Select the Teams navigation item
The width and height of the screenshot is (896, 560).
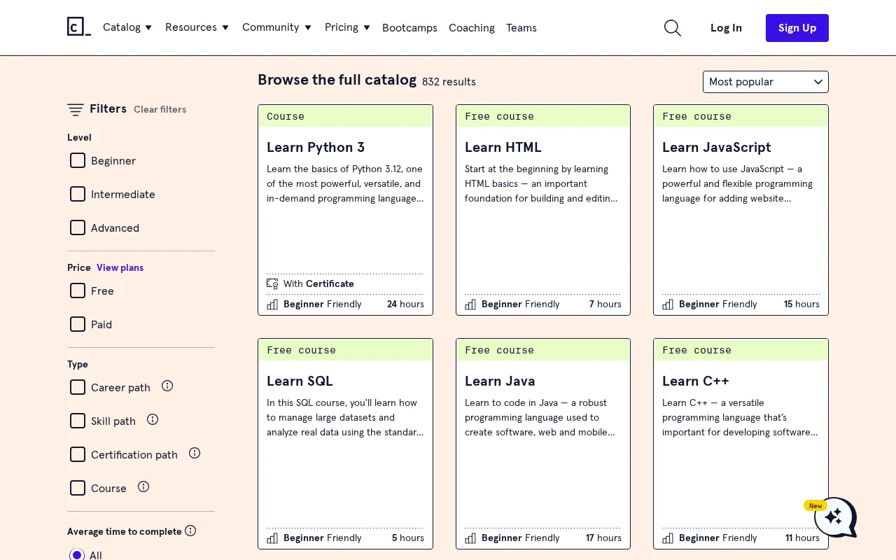click(521, 28)
